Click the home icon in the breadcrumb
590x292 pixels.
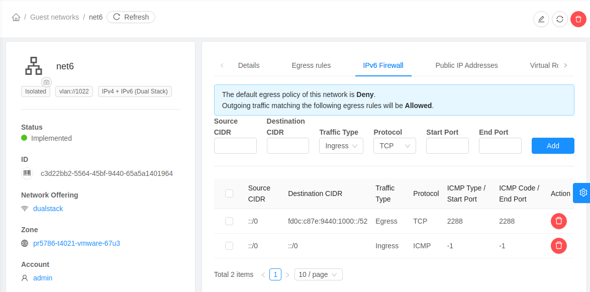(x=16, y=17)
